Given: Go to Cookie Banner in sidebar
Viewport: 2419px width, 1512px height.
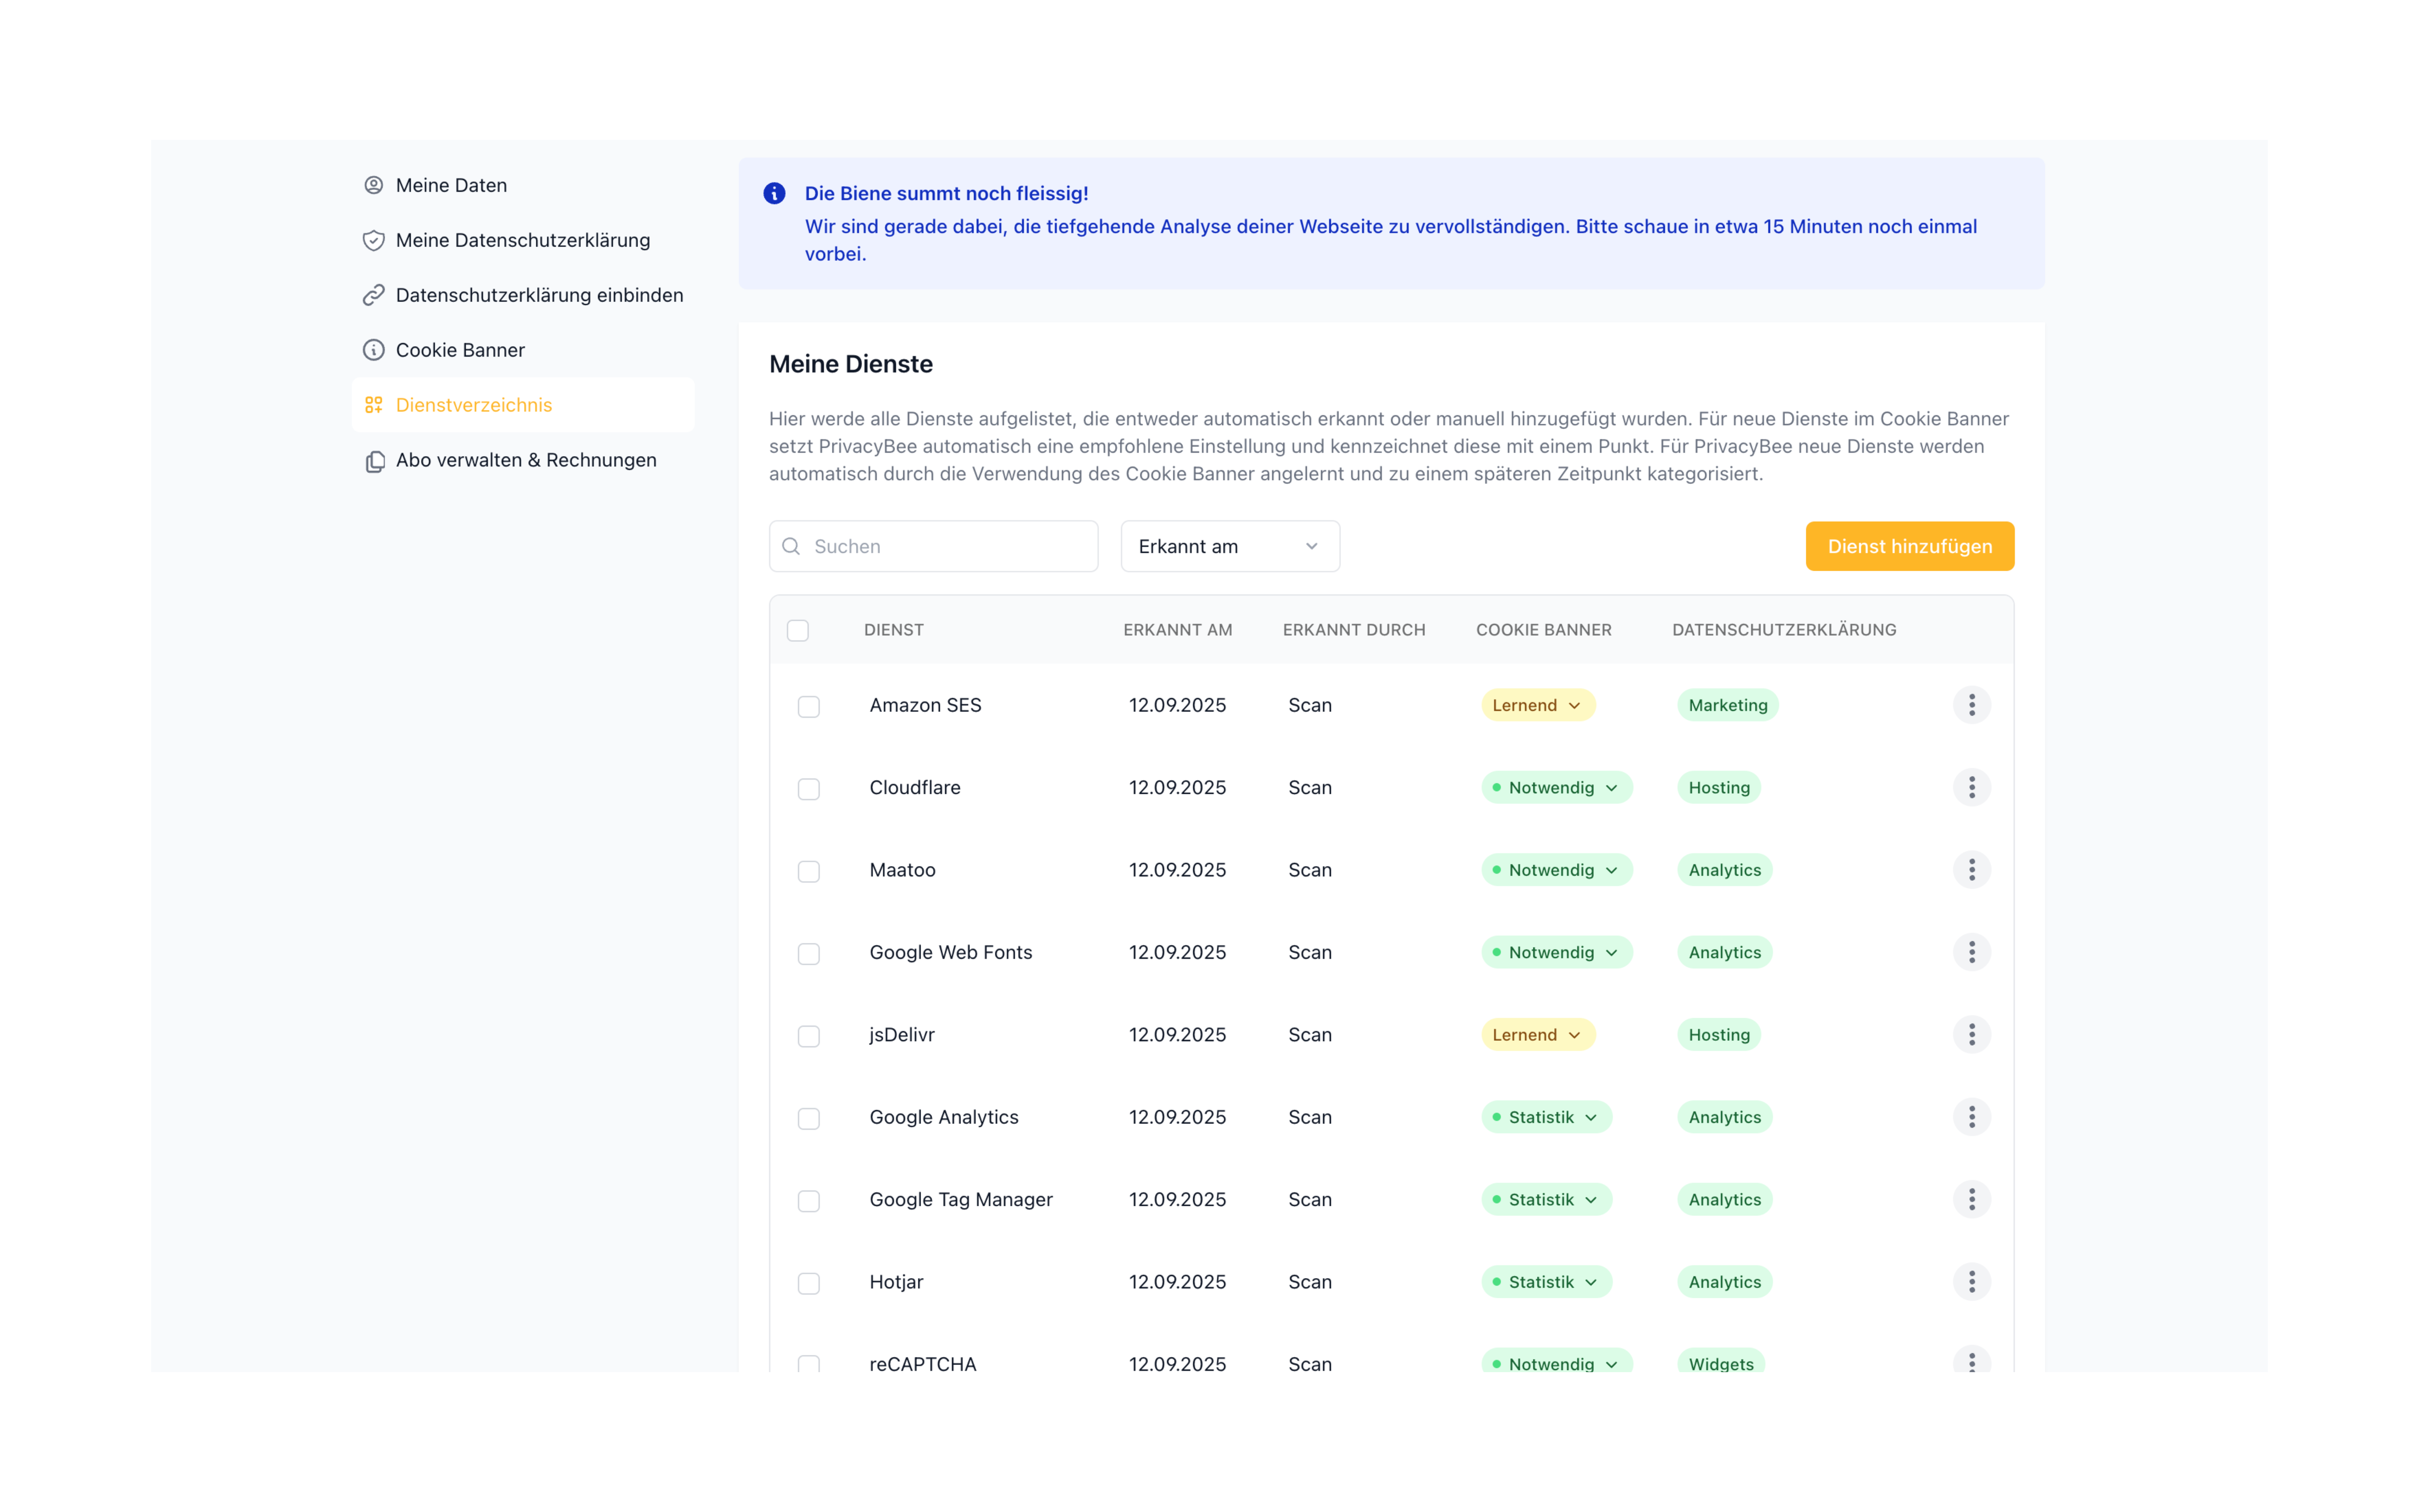Looking at the screenshot, I should (460, 350).
